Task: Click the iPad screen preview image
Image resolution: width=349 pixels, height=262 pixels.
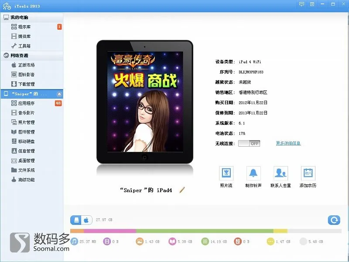Action: coord(145,102)
